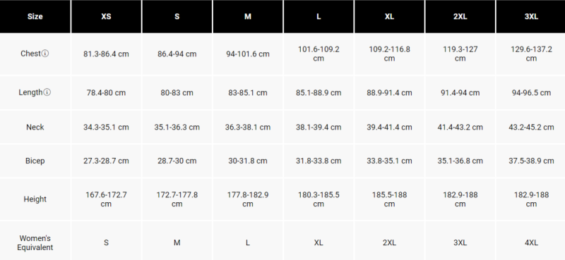Select the 2XL size column header

(460, 16)
